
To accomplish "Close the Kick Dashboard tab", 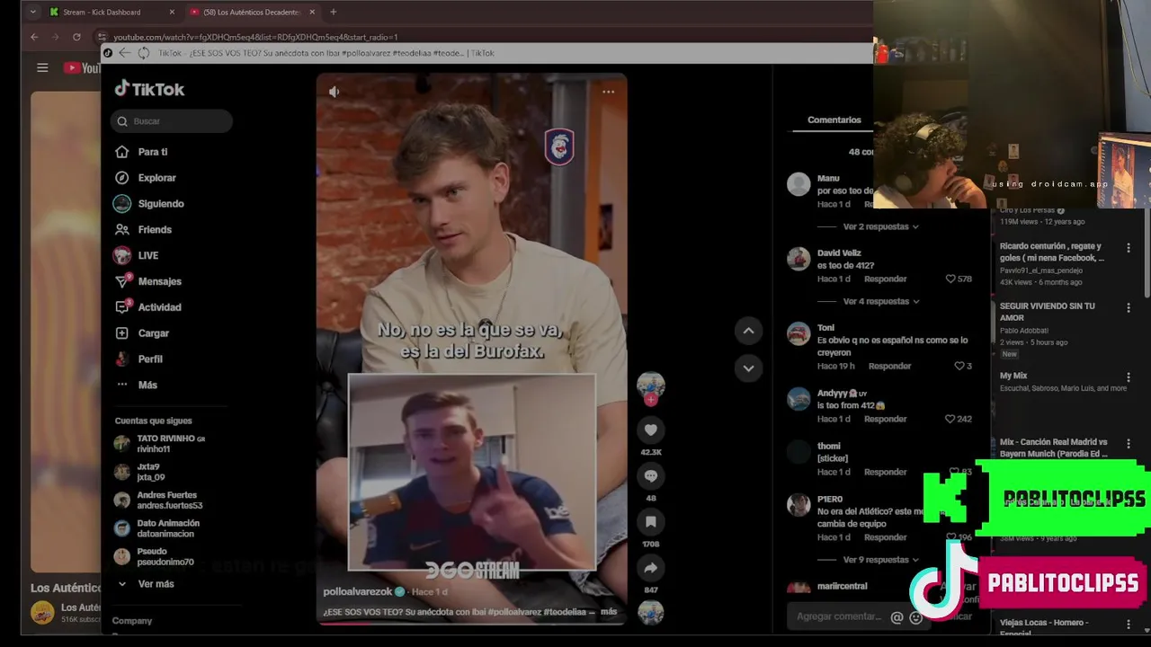I will 172,12.
